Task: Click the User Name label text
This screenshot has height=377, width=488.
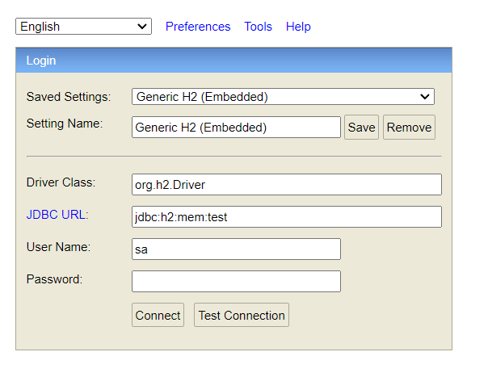Action: pos(58,247)
